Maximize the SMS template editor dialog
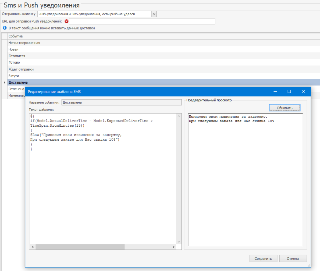 289,91
